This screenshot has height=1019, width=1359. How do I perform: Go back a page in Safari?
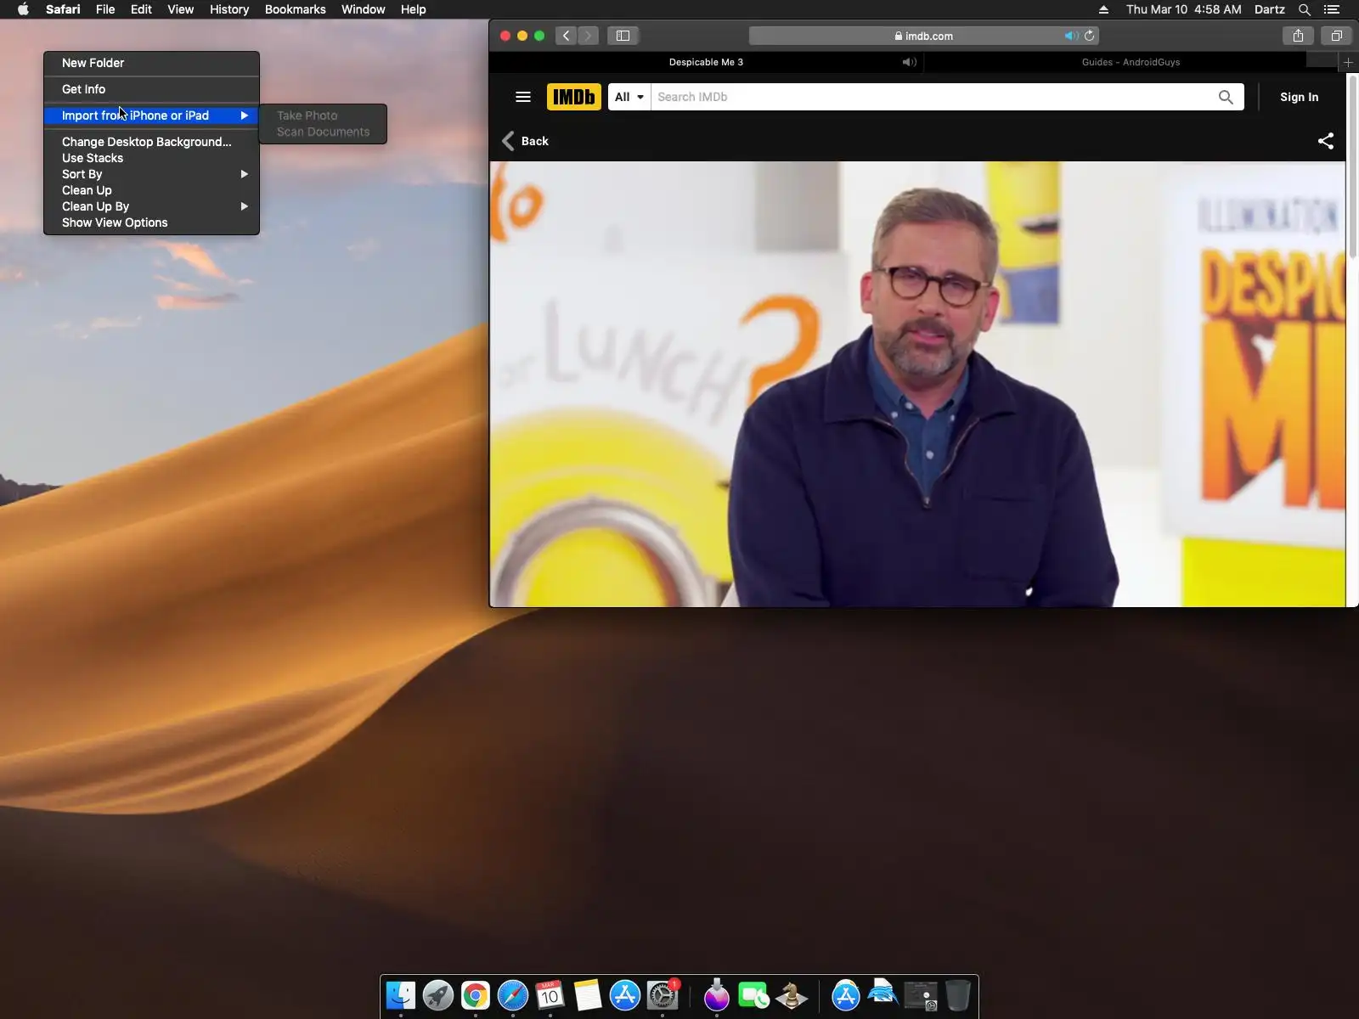566,36
